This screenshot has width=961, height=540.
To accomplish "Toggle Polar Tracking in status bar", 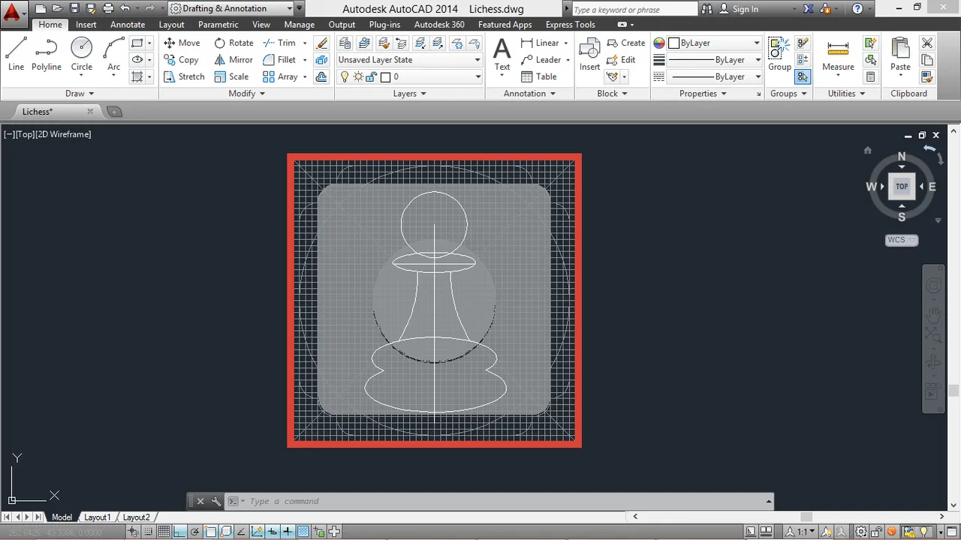I will (195, 532).
